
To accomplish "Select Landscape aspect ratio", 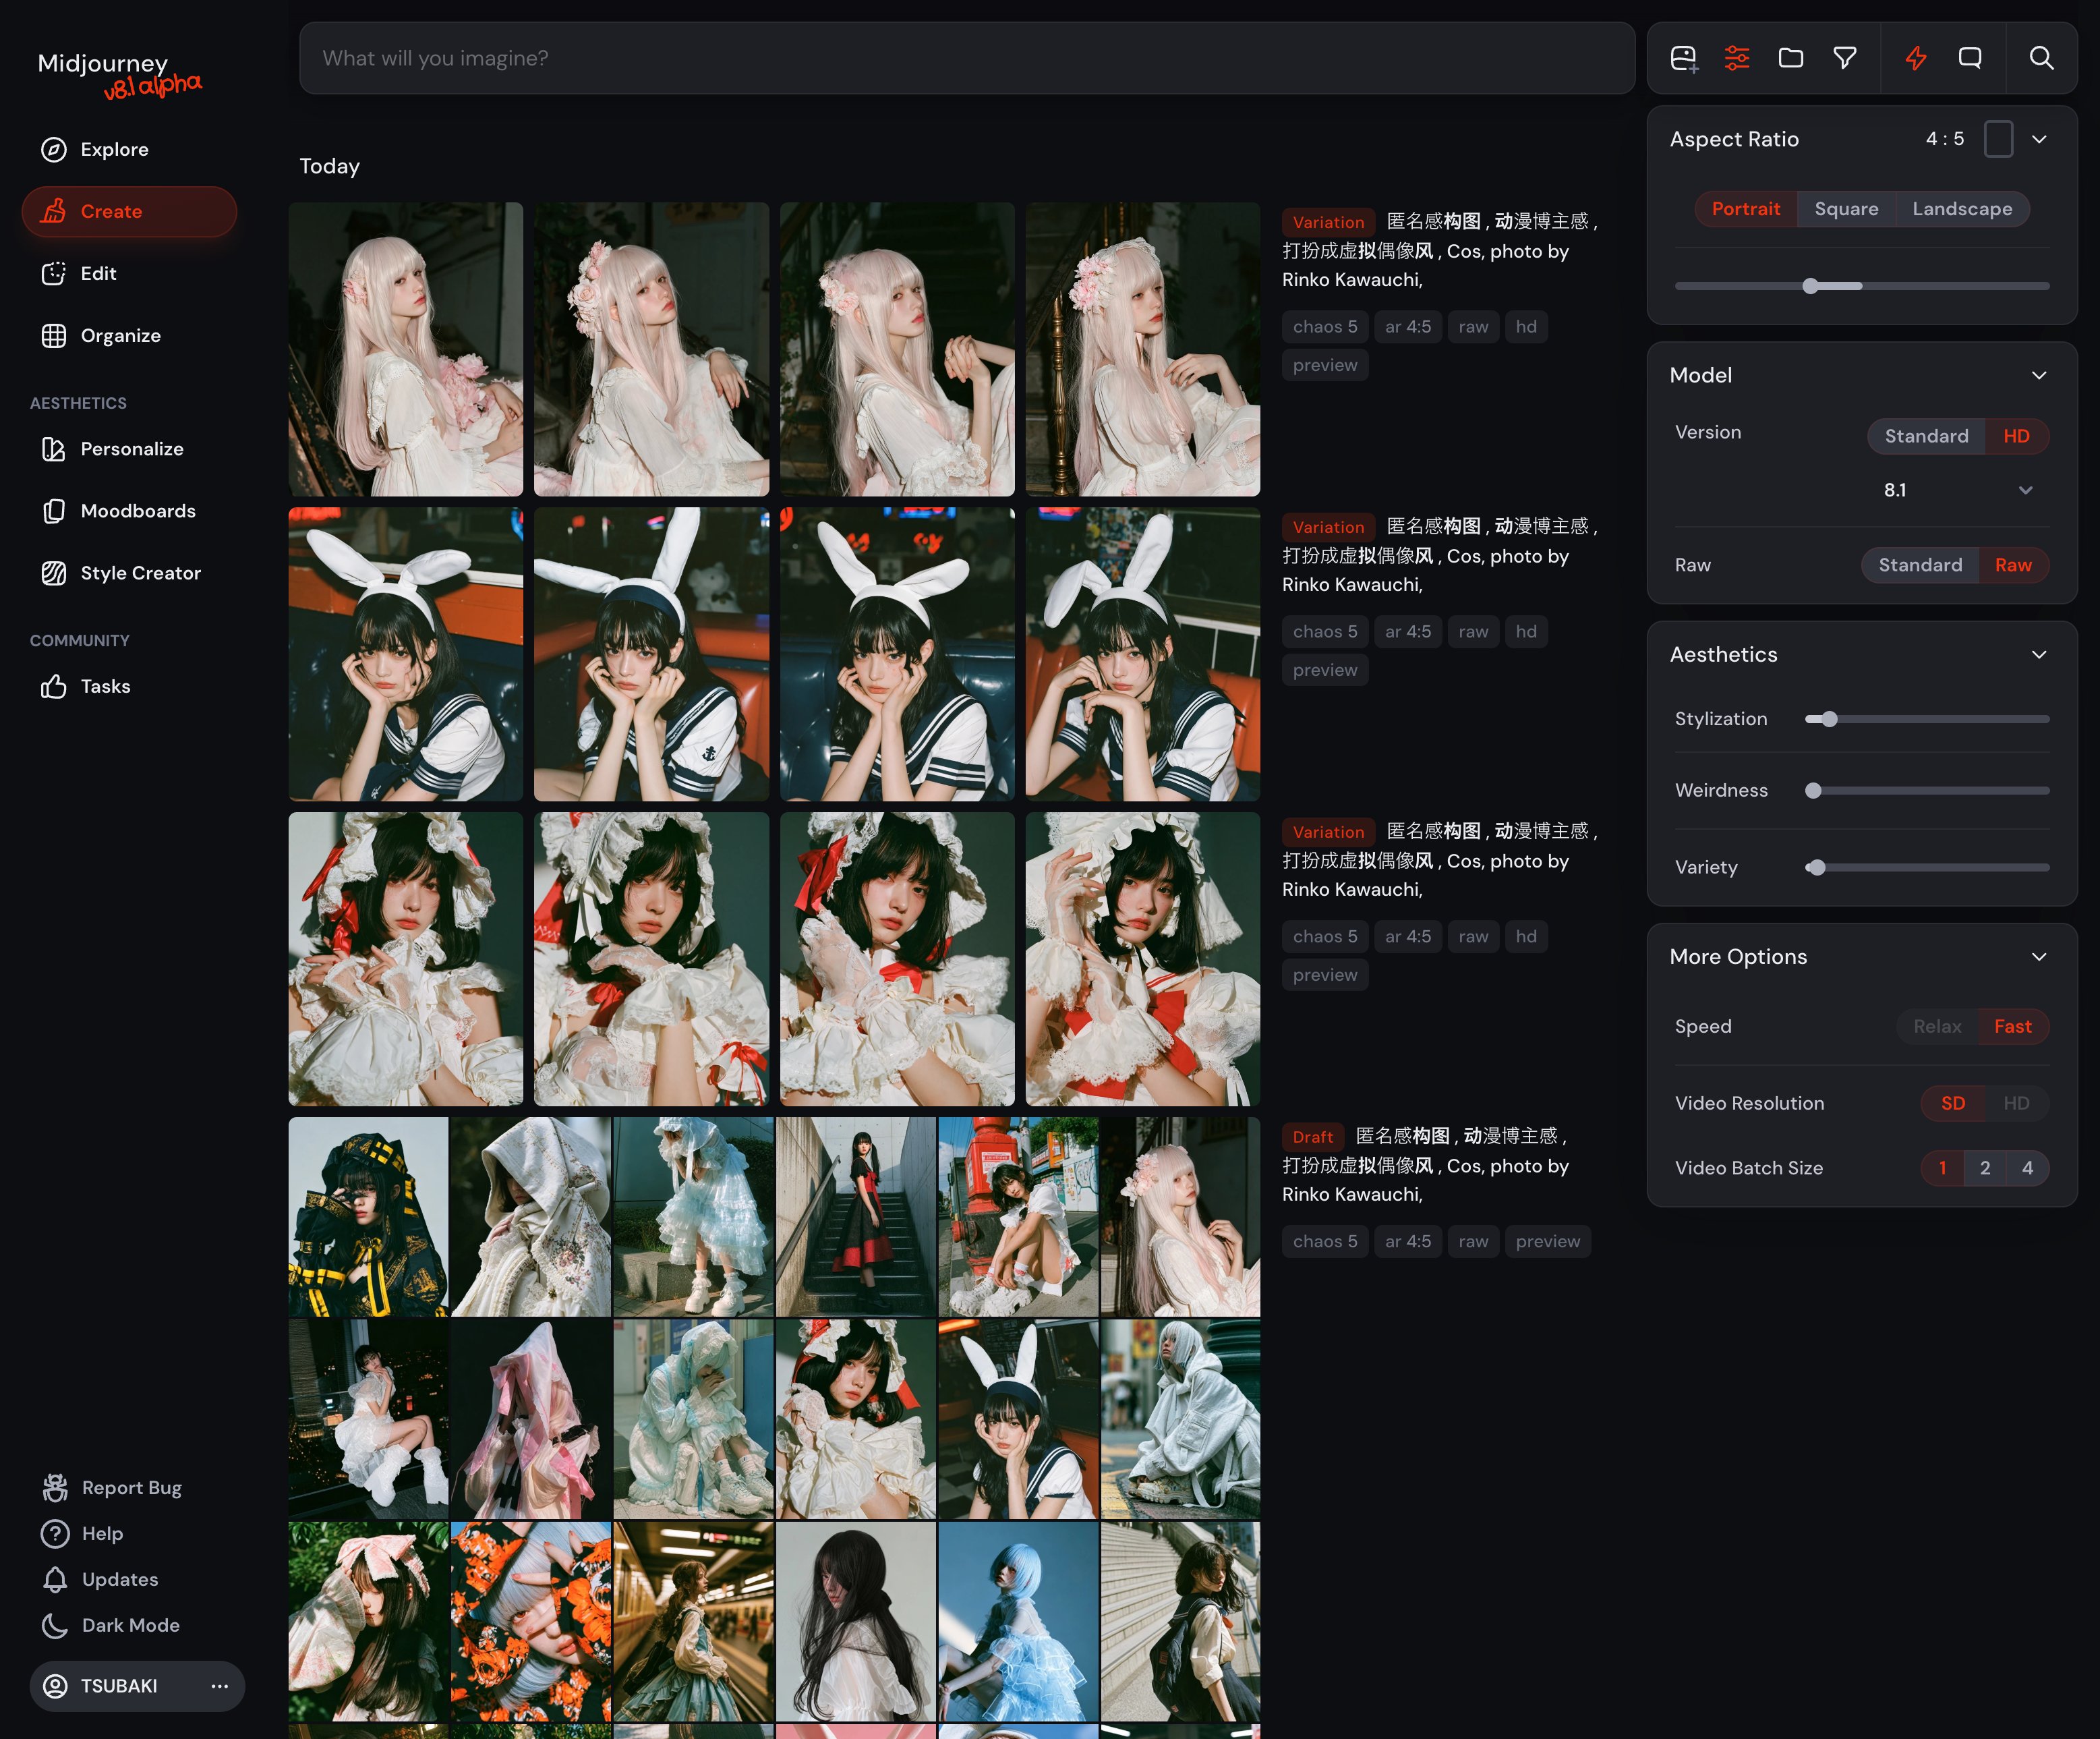I will pos(1962,209).
